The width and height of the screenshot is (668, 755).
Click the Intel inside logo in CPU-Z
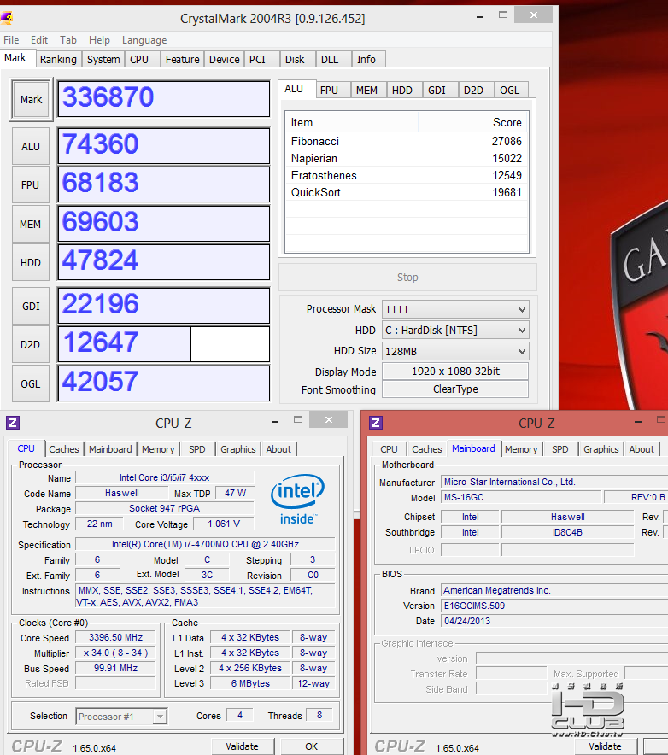[x=297, y=499]
